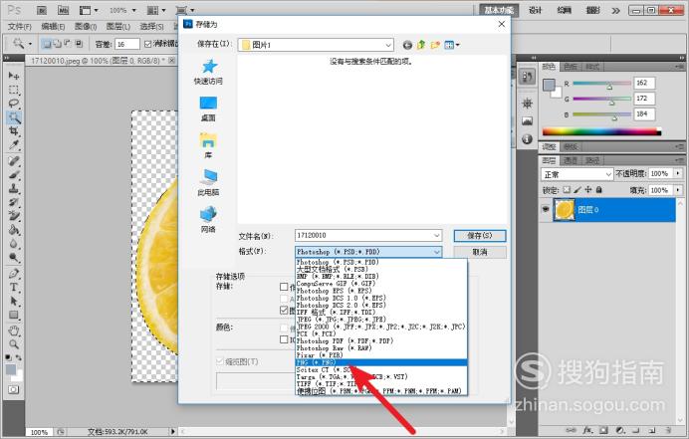Select the Rectangular Marquee tool

[x=14, y=90]
